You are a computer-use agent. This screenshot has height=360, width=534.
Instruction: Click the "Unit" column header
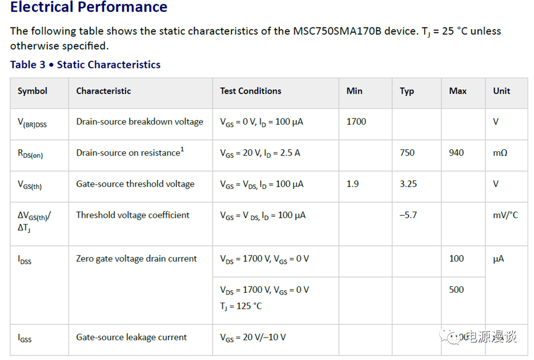point(501,91)
